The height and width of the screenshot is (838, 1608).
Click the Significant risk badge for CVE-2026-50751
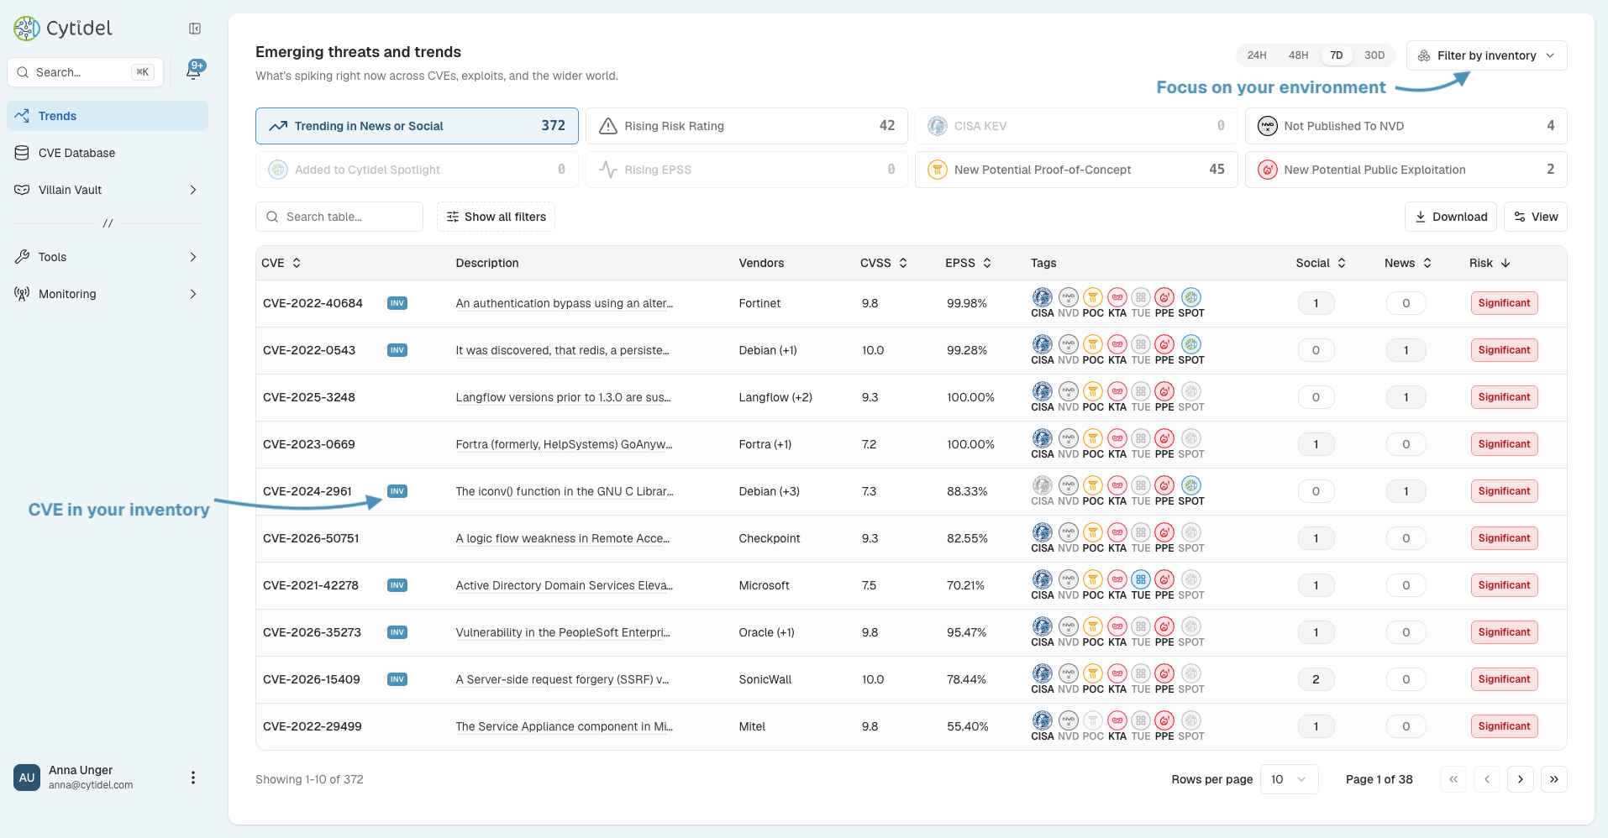coord(1504,538)
